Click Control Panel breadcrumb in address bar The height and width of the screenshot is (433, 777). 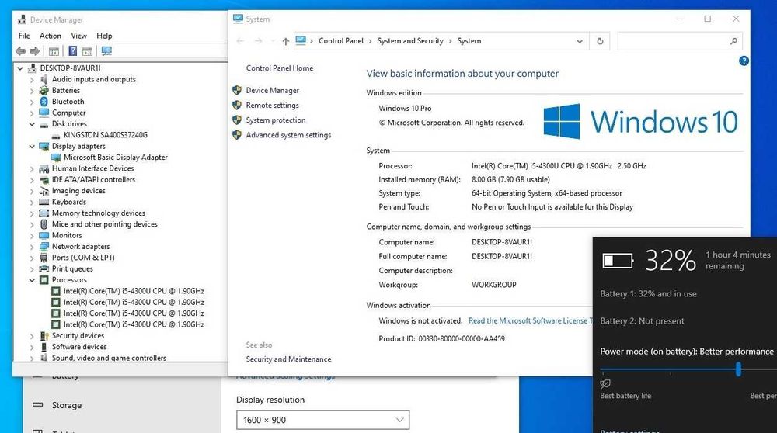(x=341, y=41)
